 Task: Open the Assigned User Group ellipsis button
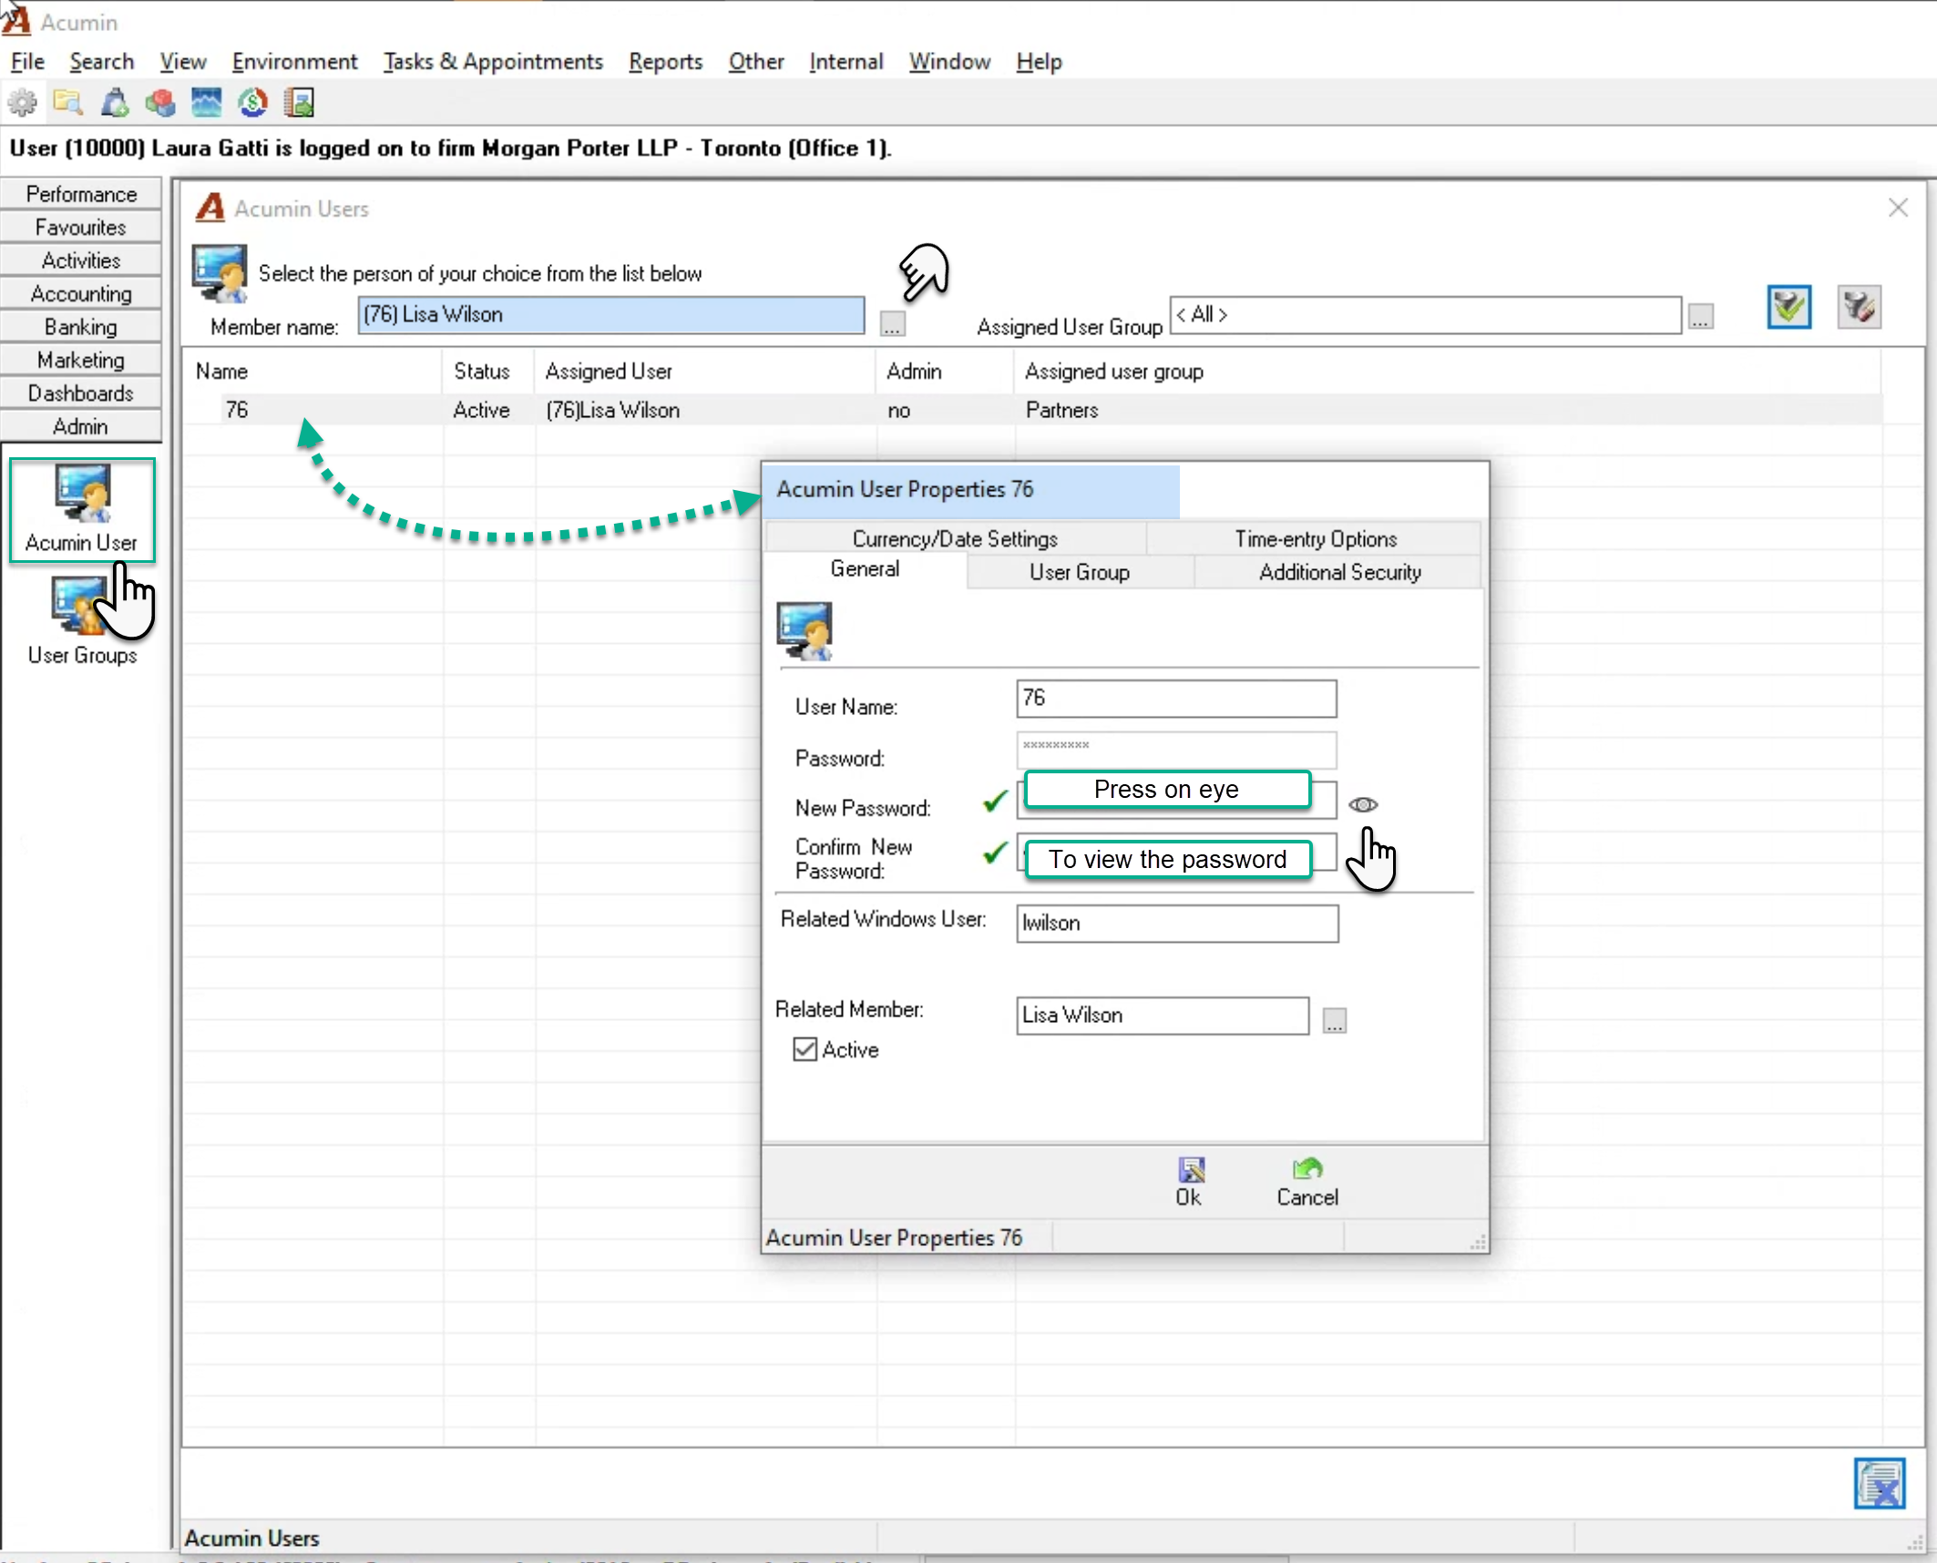pos(1700,317)
